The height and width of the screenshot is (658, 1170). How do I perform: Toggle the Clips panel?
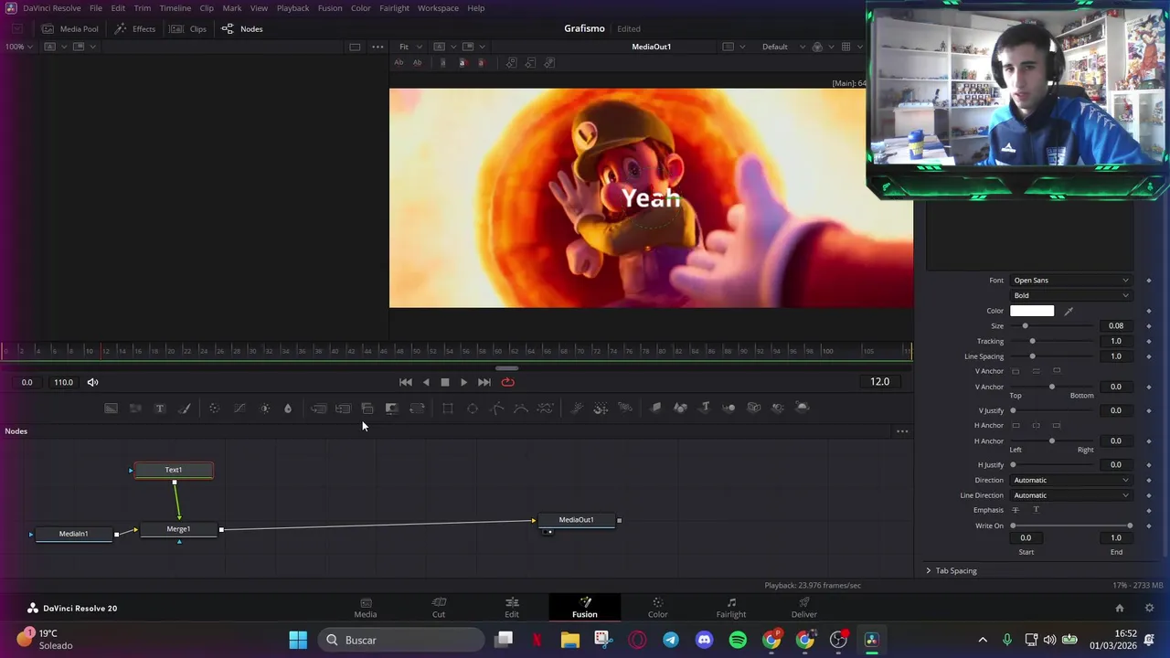(188, 28)
